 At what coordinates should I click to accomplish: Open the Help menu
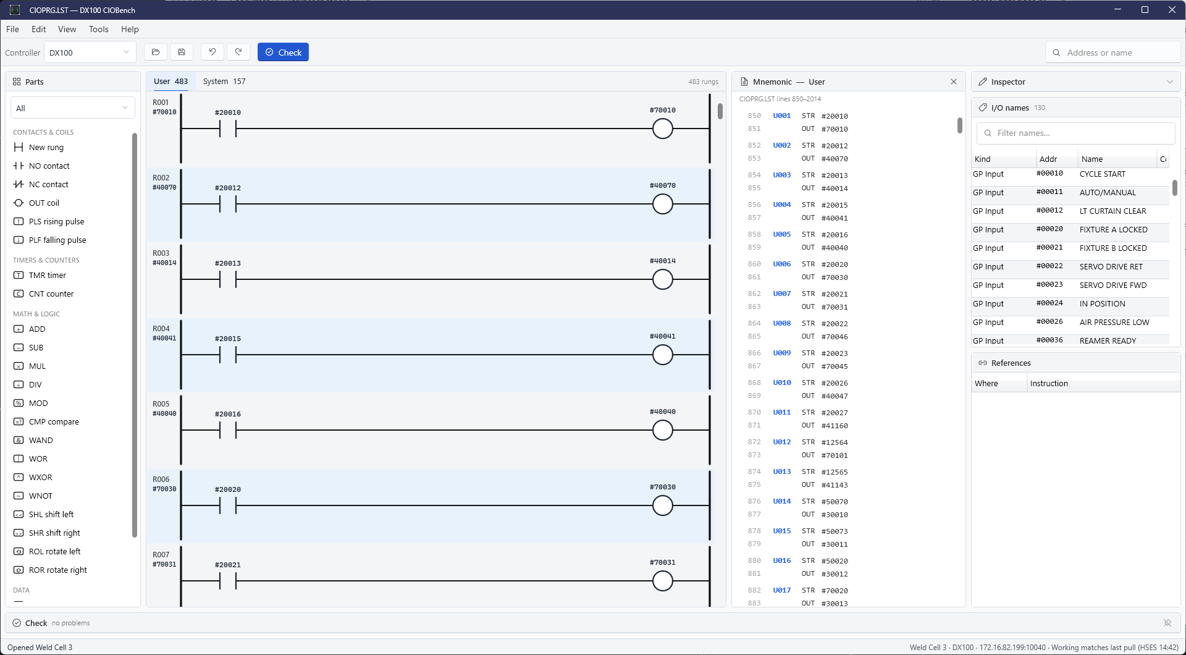(x=130, y=29)
